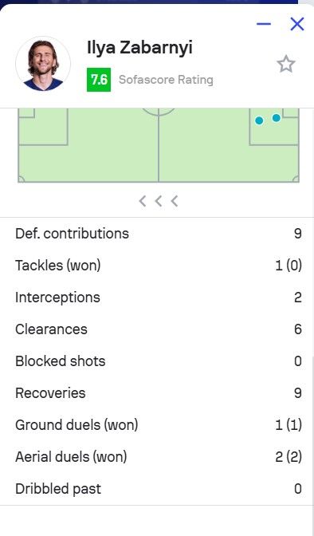This screenshot has height=536, width=314.
Task: Open Ilya Zabarnyi's profile photo
Action: tap(43, 64)
